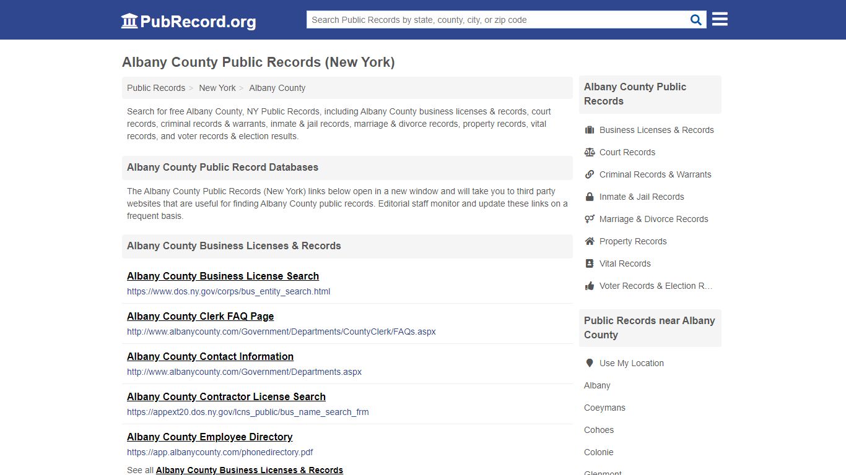Select the nearby city Albany
846x475 pixels.
[597, 385]
